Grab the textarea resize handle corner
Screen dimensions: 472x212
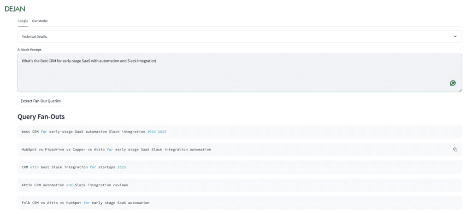tap(460, 90)
